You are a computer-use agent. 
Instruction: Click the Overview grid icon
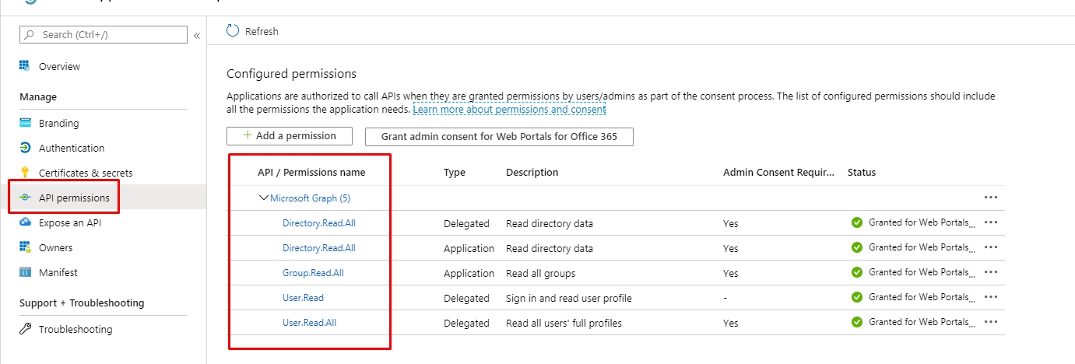click(x=25, y=66)
